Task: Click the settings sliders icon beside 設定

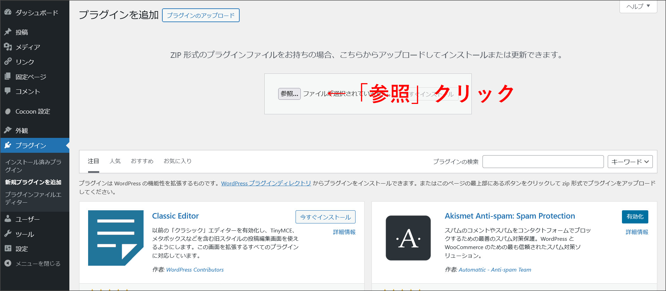Action: pyautogui.click(x=8, y=248)
